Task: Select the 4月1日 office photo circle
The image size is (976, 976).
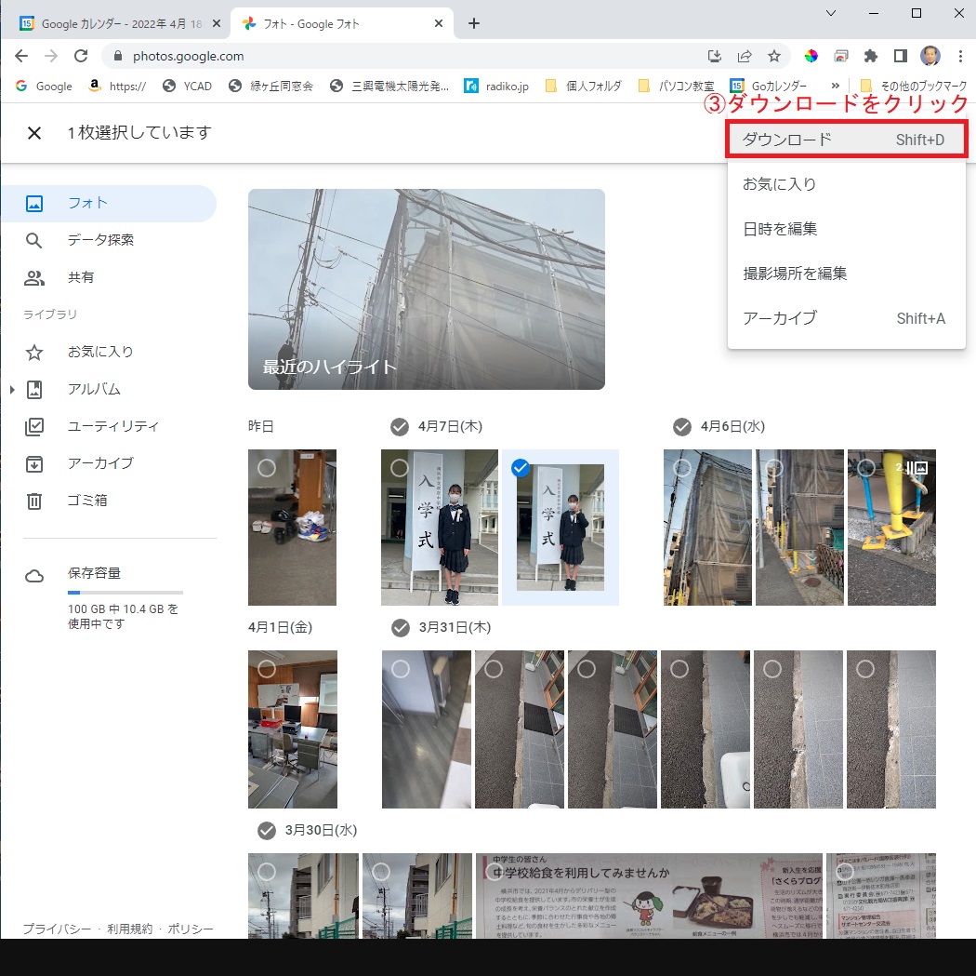Action: click(x=267, y=670)
